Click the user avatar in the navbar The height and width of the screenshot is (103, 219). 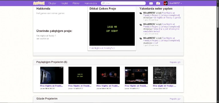165,3
